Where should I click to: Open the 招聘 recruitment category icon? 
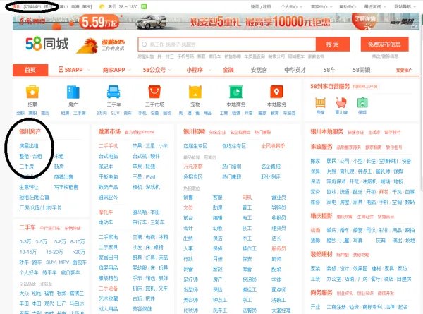[32, 92]
